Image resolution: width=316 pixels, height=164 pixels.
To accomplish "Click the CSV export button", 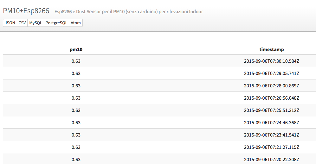I will tap(22, 23).
